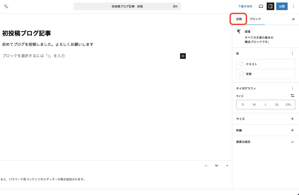Image resolution: width=299 pixels, height=195 pixels.
Task: Click the laptop preview icon
Action: 261,6
